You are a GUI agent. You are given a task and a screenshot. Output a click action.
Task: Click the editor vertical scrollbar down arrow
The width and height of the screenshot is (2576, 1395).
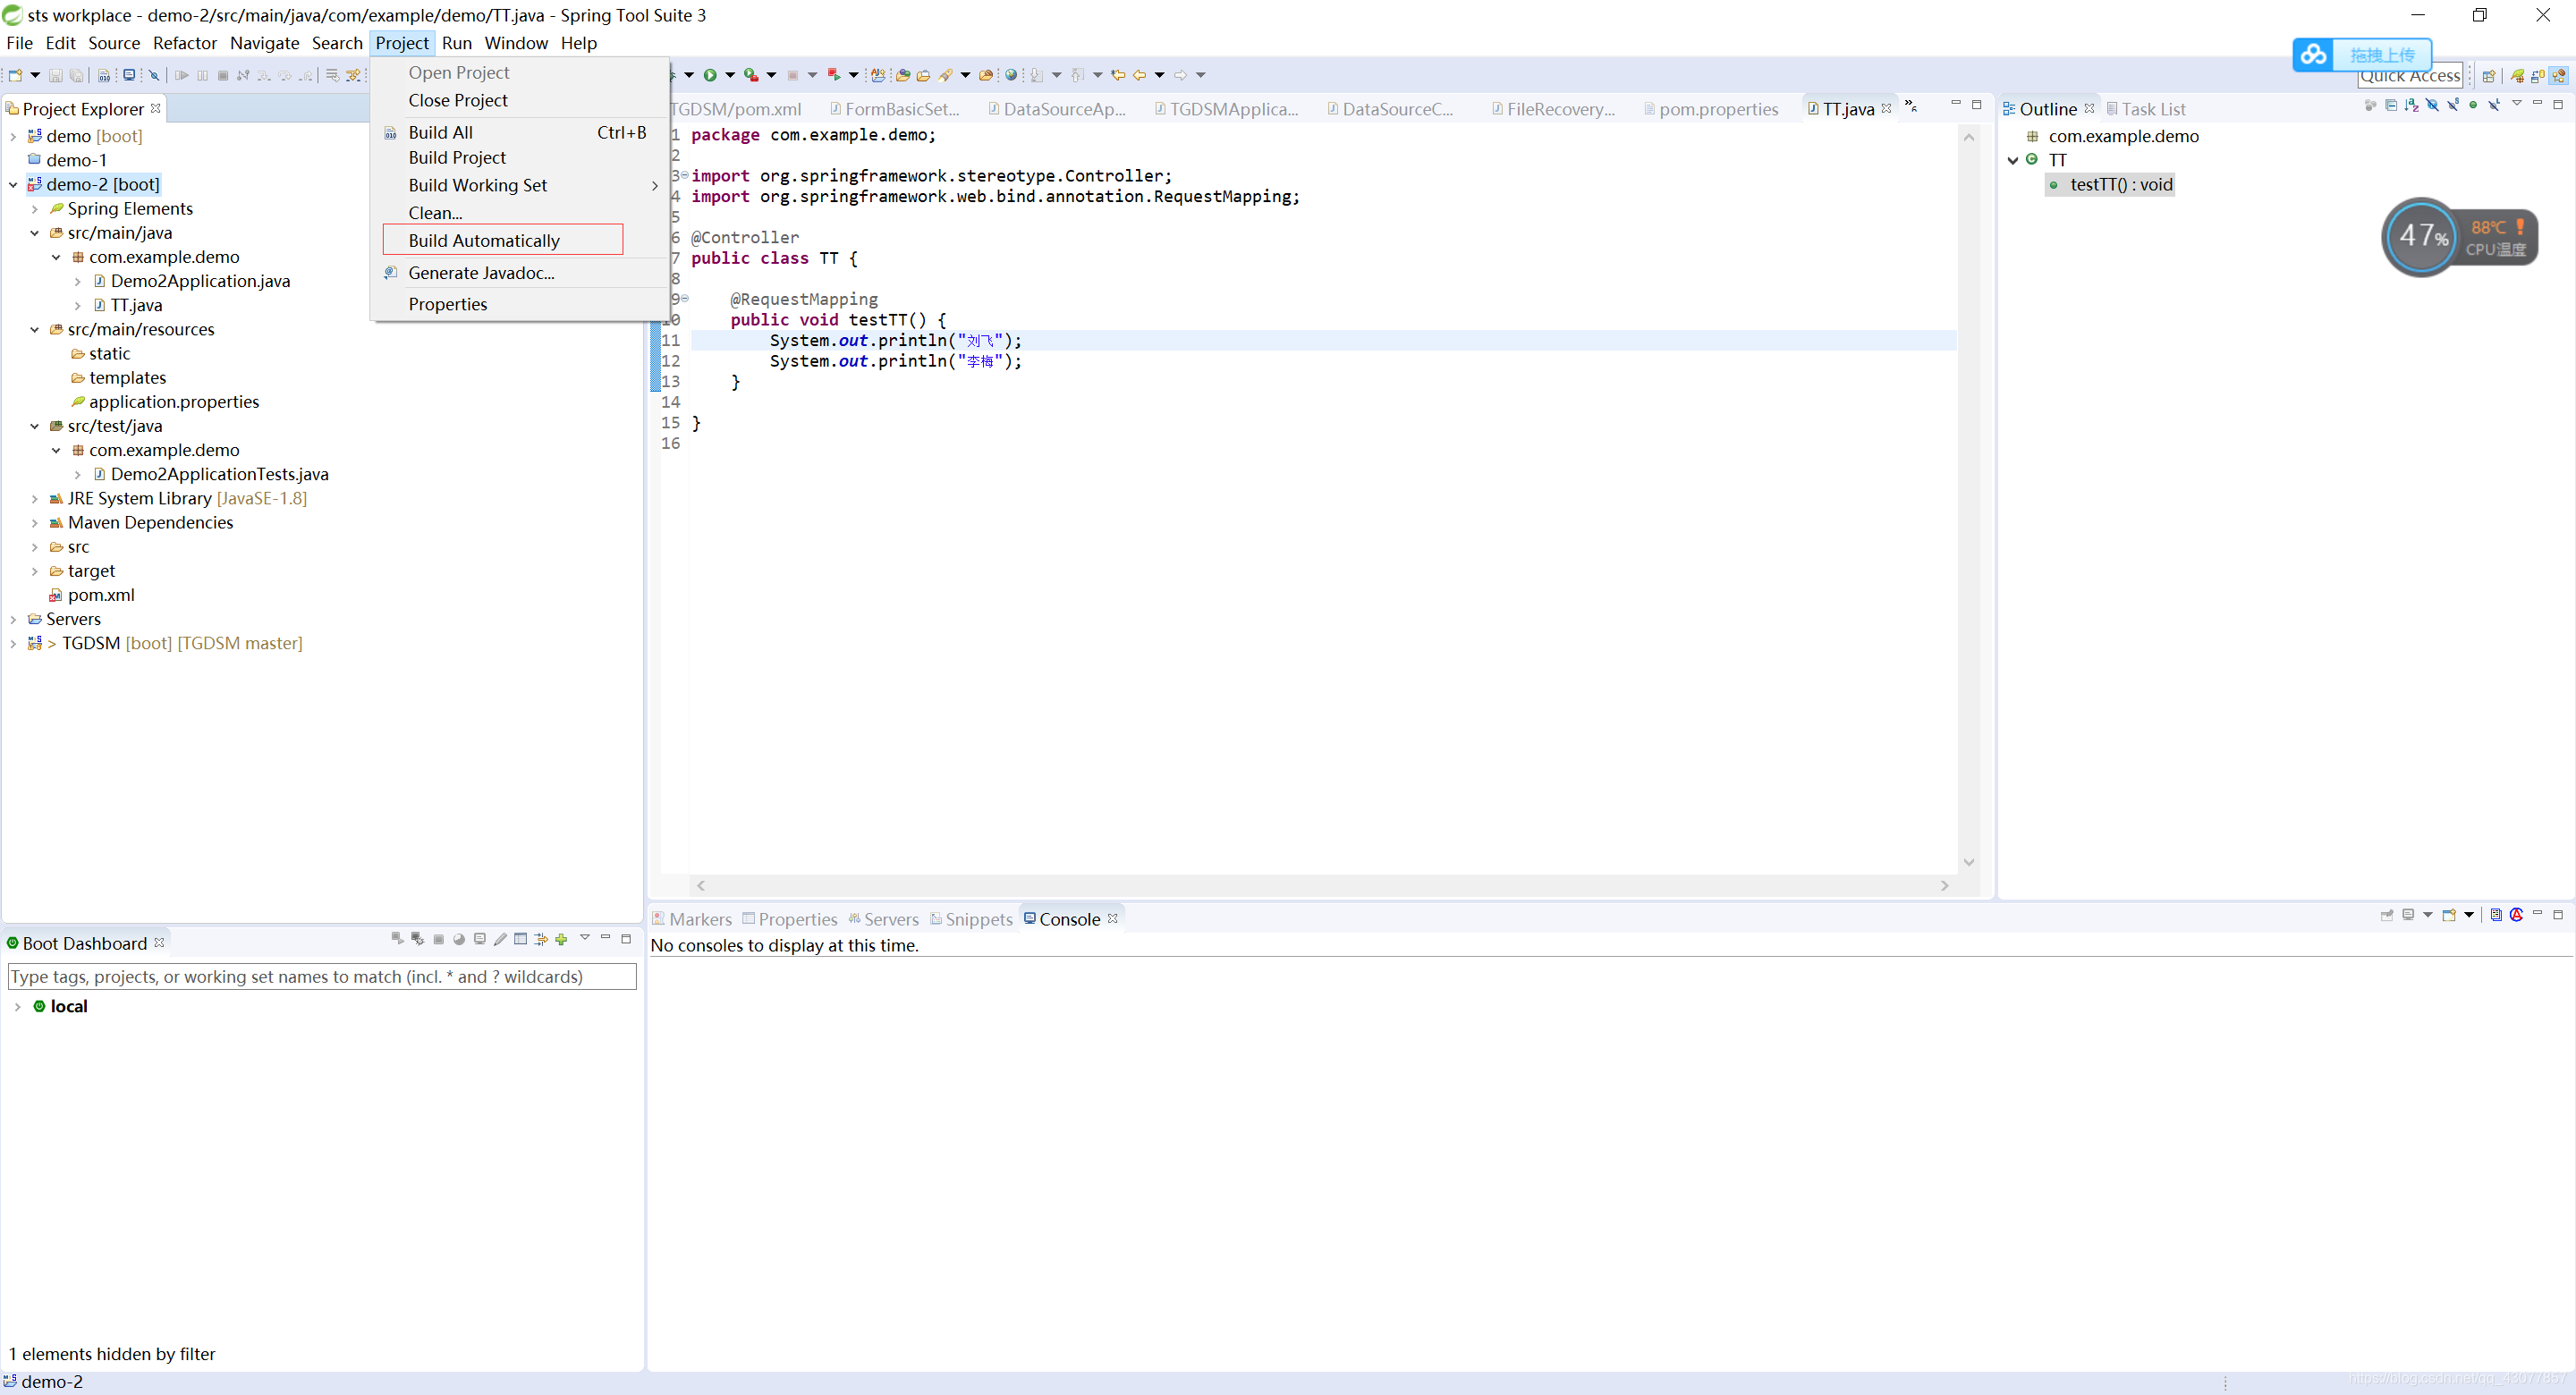[1968, 862]
